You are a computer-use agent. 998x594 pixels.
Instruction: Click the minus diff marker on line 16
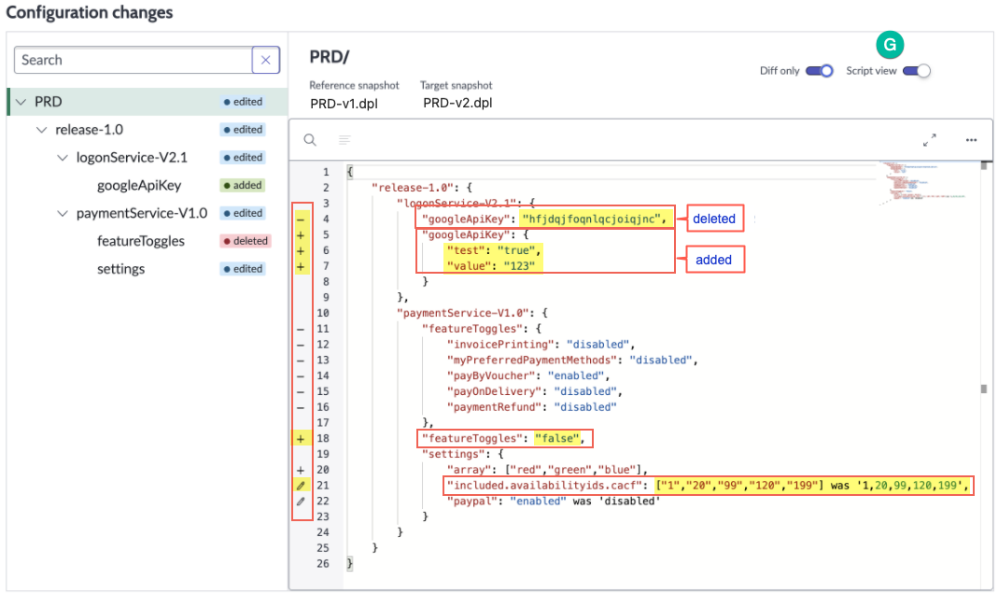click(x=301, y=407)
